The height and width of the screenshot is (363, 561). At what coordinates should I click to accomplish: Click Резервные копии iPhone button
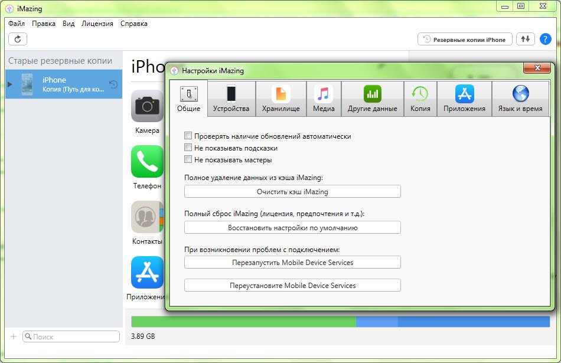click(465, 40)
